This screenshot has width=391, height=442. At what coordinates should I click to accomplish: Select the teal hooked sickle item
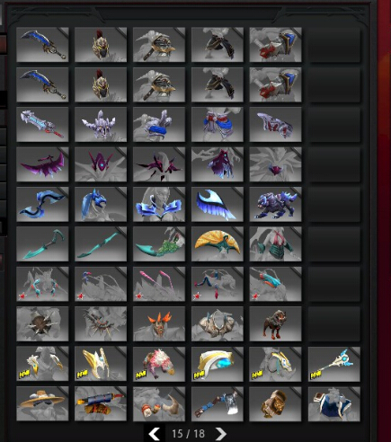pyautogui.click(x=42, y=244)
